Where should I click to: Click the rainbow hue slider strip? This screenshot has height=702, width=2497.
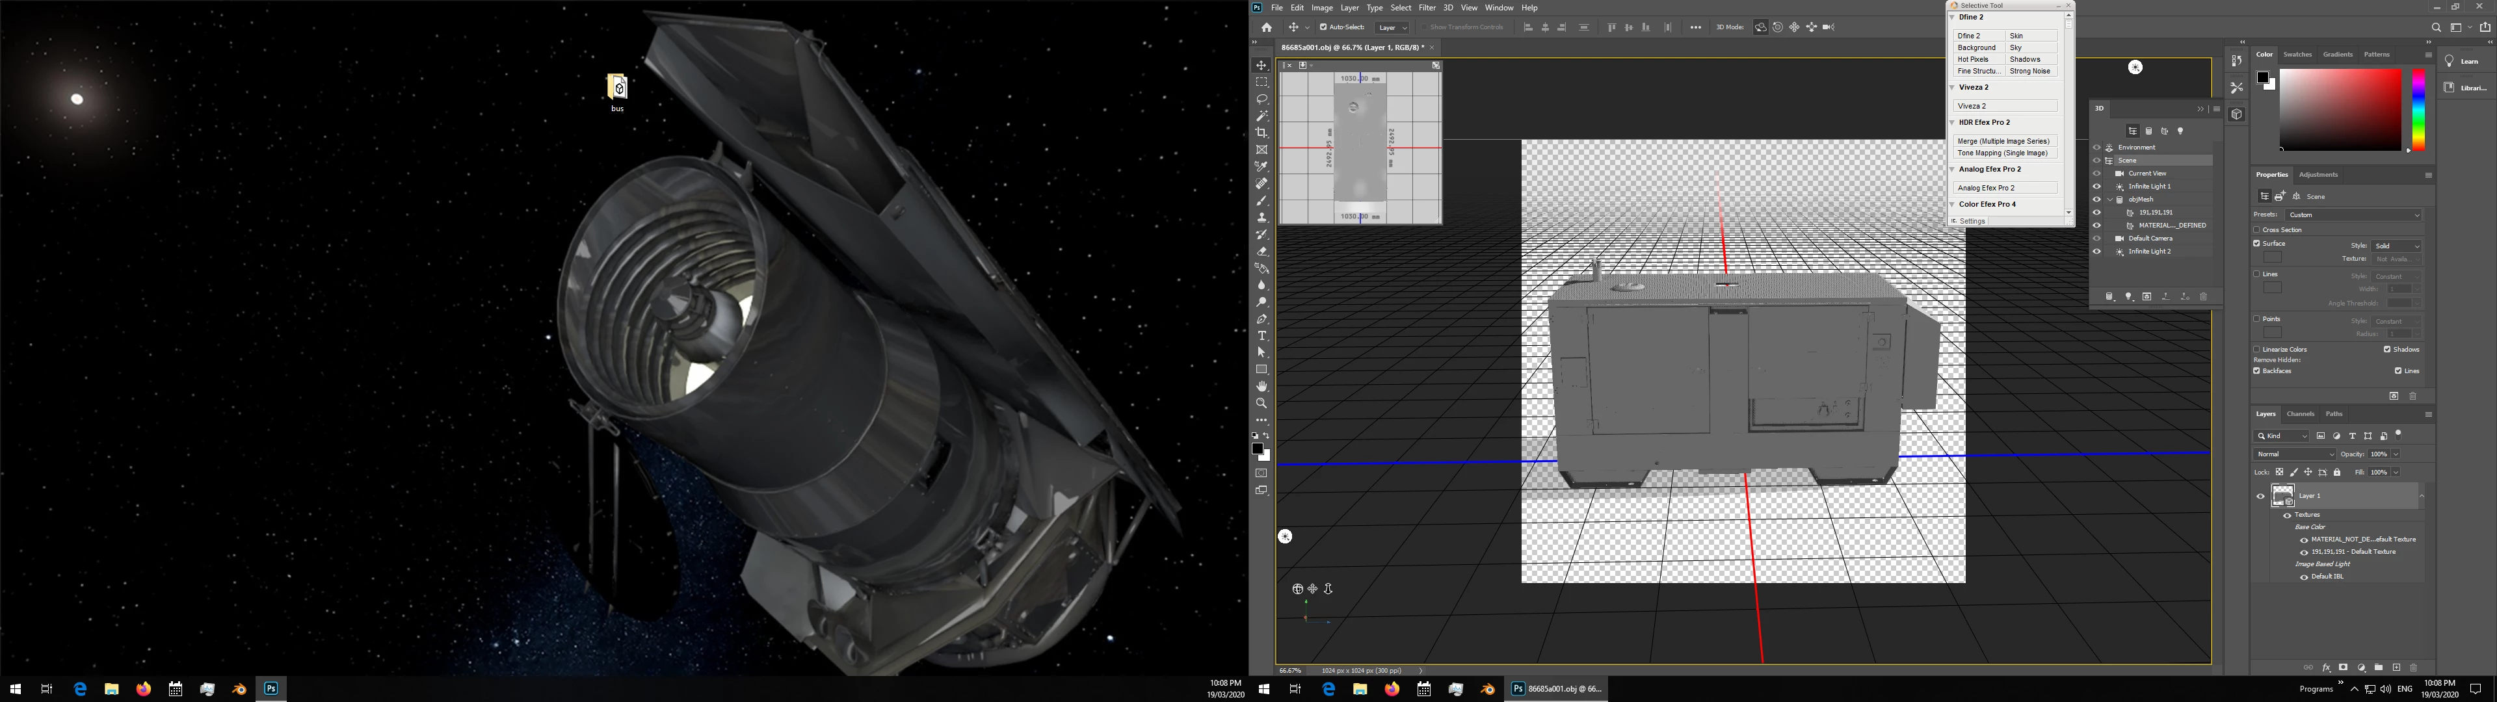pos(2418,109)
